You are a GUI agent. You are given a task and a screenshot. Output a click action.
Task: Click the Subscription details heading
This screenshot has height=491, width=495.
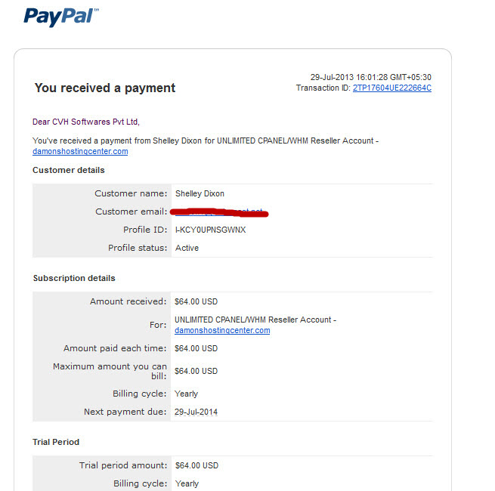74,278
